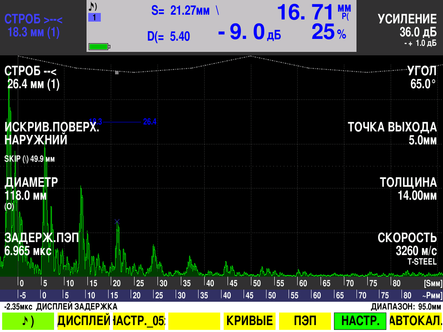Select the СКОРОСТЬ 3260 м/с velocity parameter
The image size is (443, 332).
click(407, 245)
